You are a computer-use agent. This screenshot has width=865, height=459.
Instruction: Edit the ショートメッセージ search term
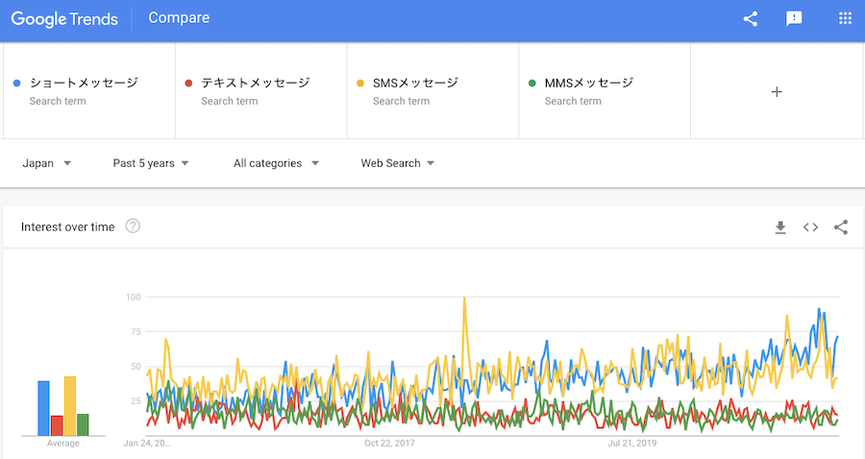coord(84,84)
